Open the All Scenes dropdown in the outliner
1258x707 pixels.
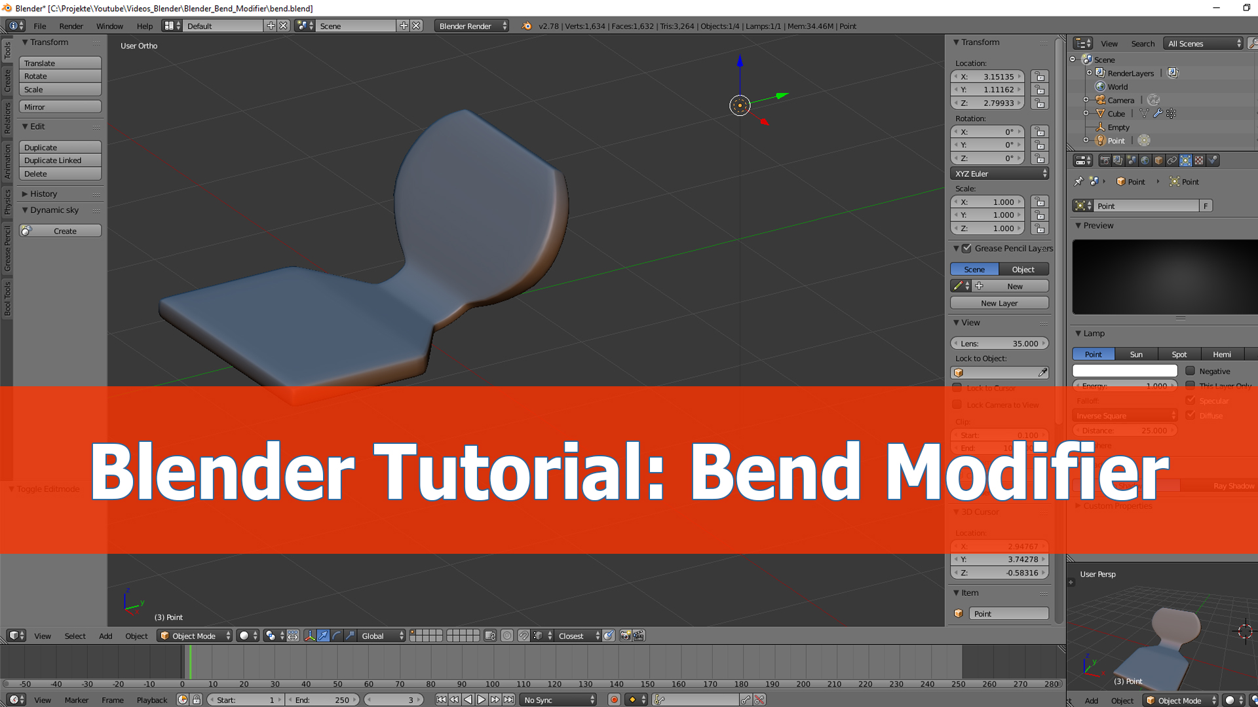[x=1202, y=43]
